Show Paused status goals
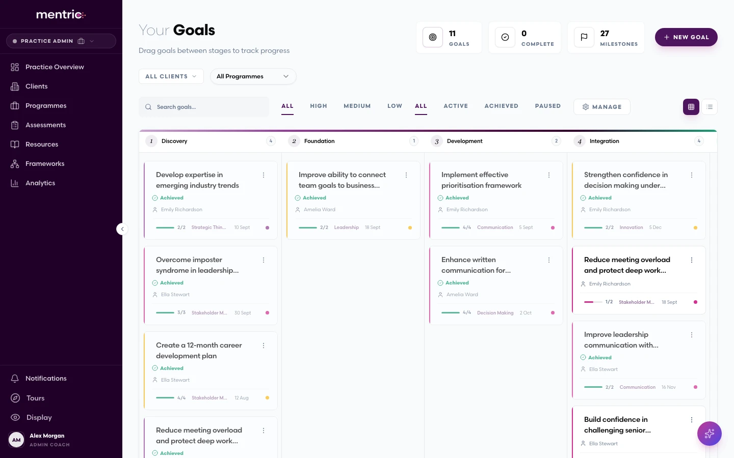Image resolution: width=734 pixels, height=458 pixels. click(x=548, y=106)
